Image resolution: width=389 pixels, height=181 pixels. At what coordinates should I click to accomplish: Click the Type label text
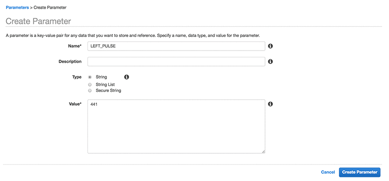tap(77, 77)
